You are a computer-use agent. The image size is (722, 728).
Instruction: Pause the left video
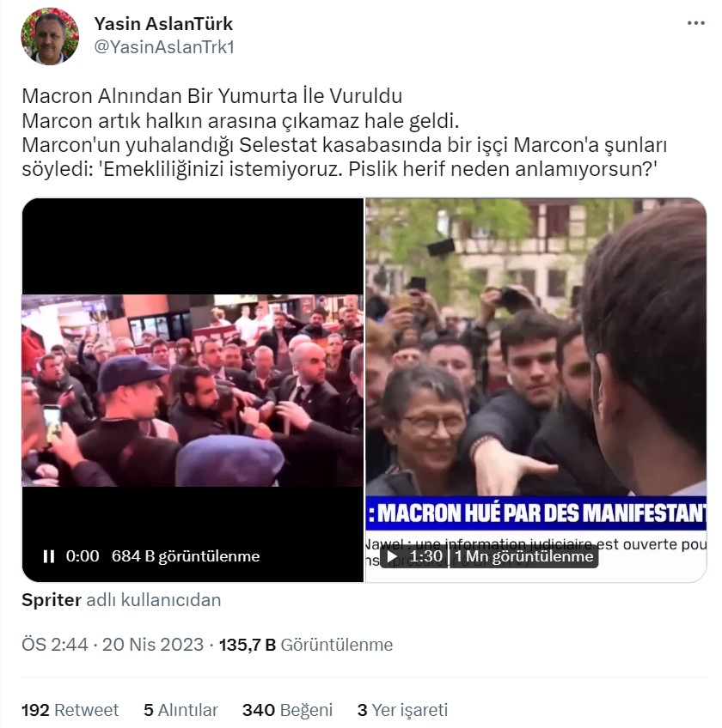(49, 556)
